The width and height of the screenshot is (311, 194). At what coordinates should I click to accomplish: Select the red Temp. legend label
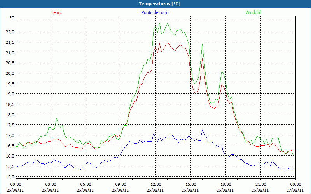pyautogui.click(x=57, y=12)
